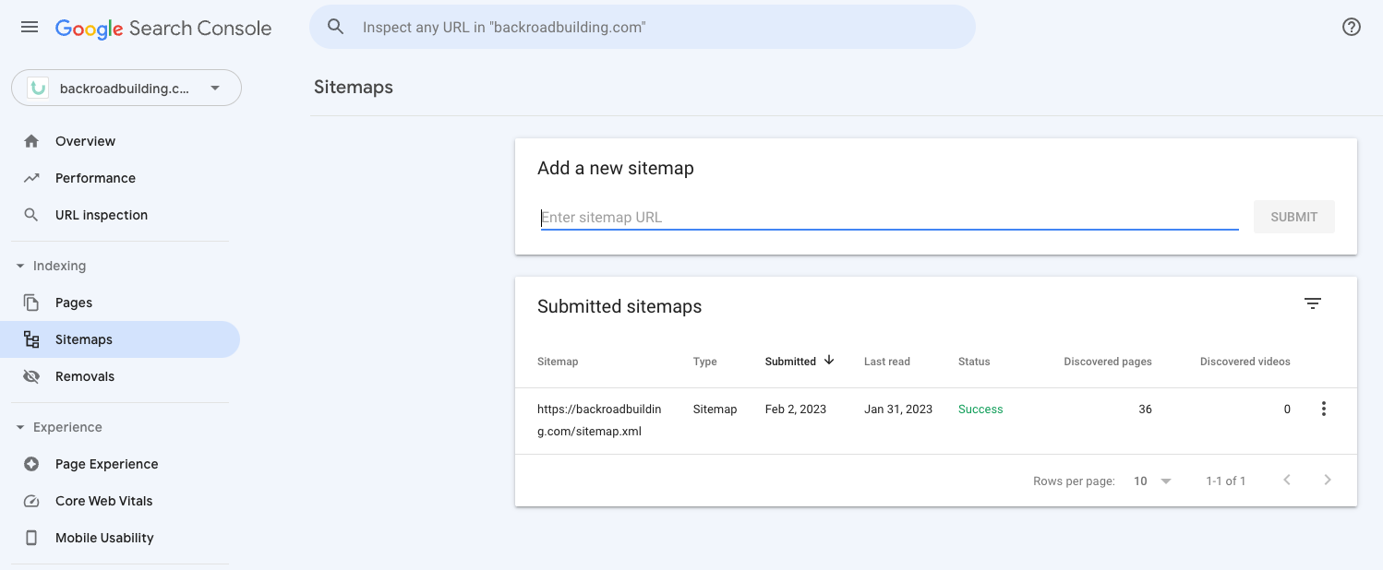
Task: Select Pages under Indexing
Action: 74,303
